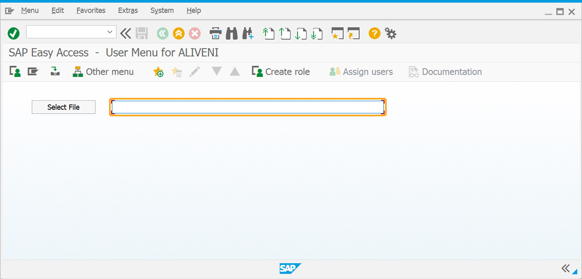Screen dimensions: 582x279
Task: Click the Print icon
Action: (x=216, y=33)
